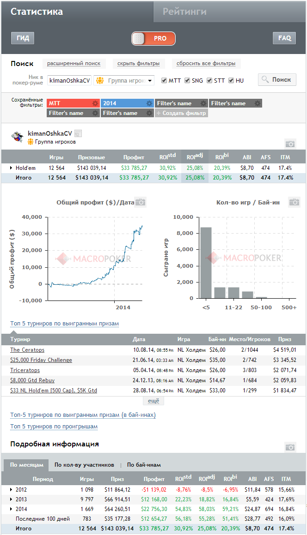Open the FAQ button
307x535 pixels.
pyautogui.click(x=284, y=38)
